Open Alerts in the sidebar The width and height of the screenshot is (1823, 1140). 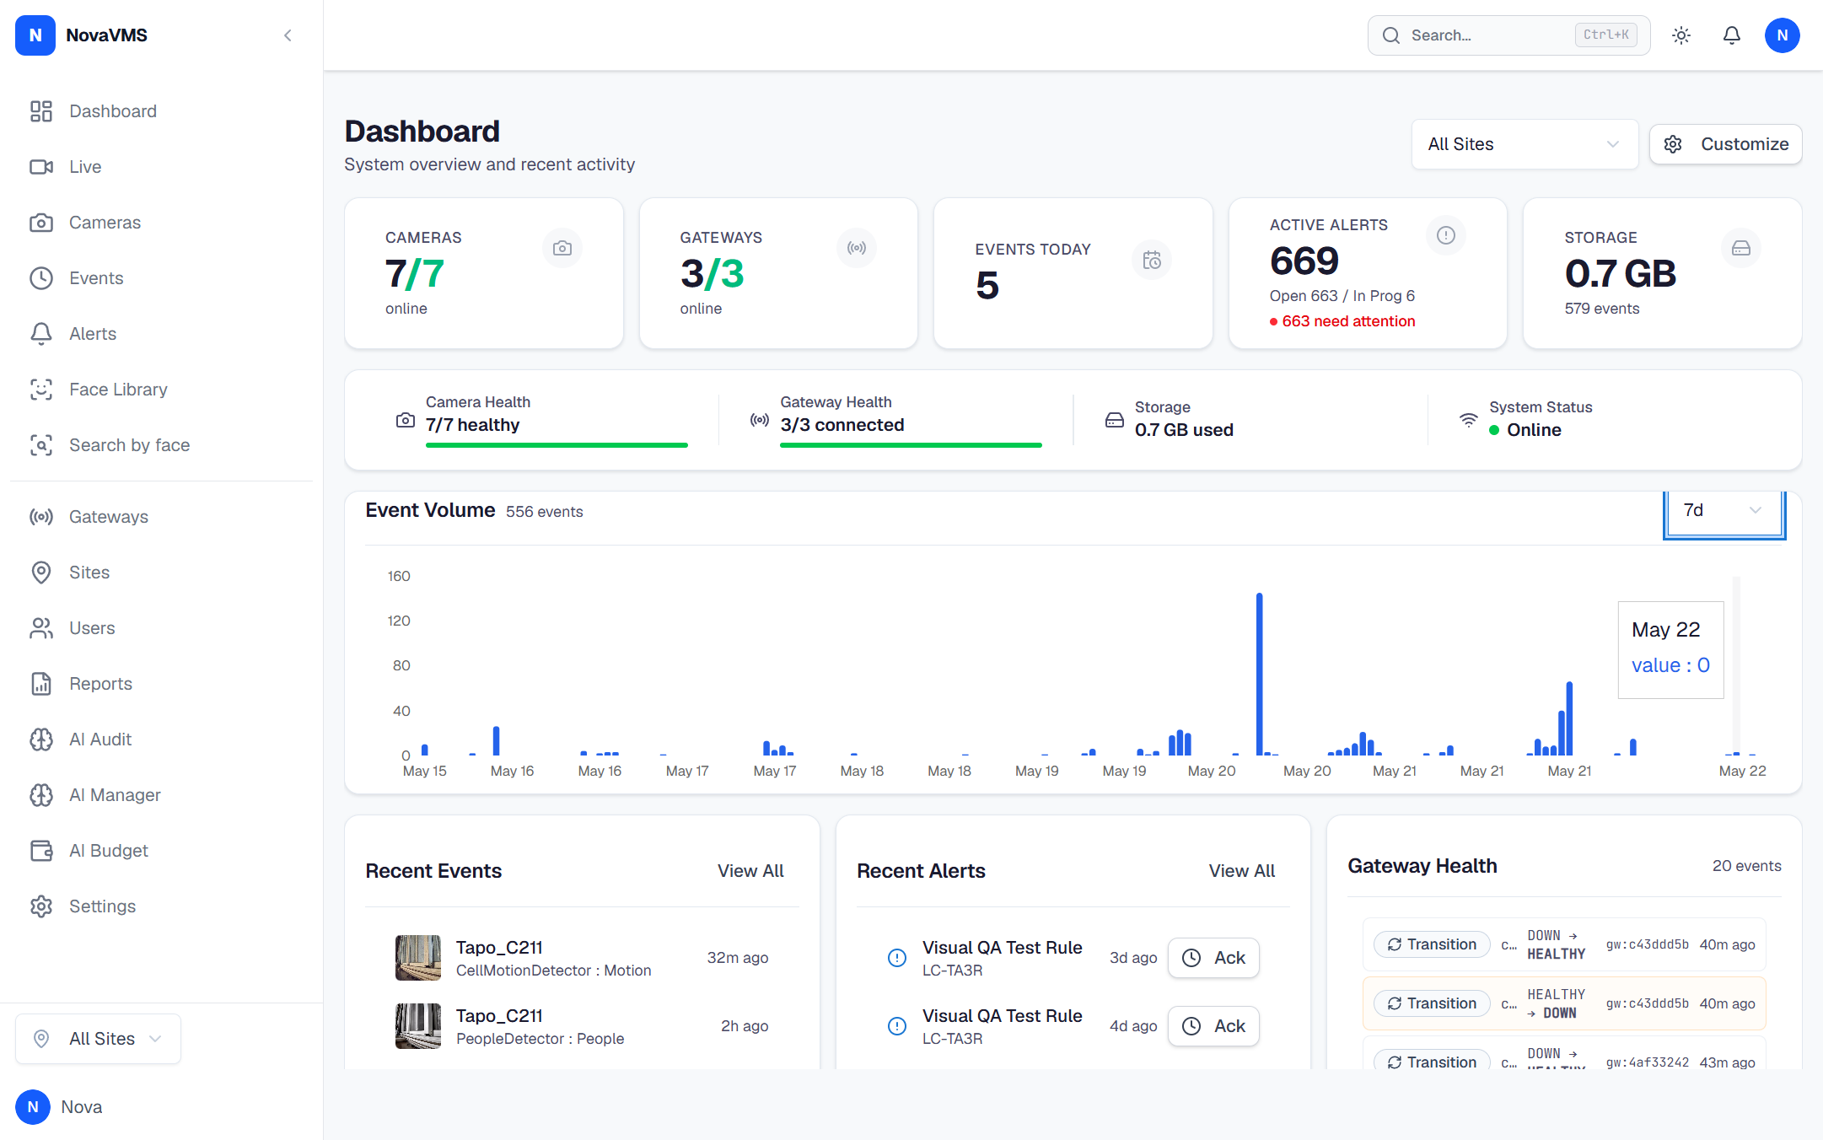click(x=162, y=334)
